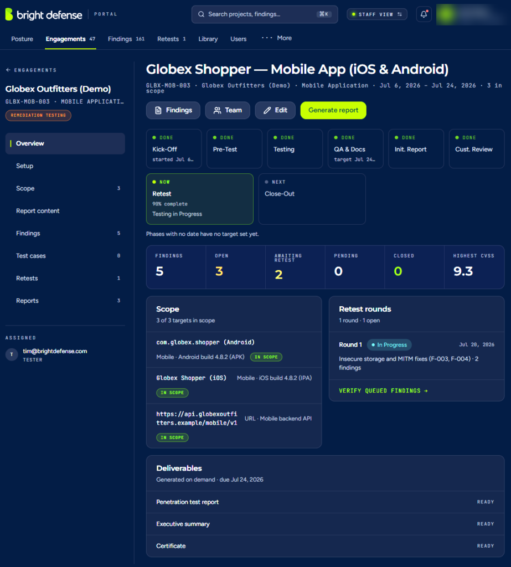Open sidebar Findings with 5 items
The width and height of the screenshot is (511, 567).
point(65,233)
